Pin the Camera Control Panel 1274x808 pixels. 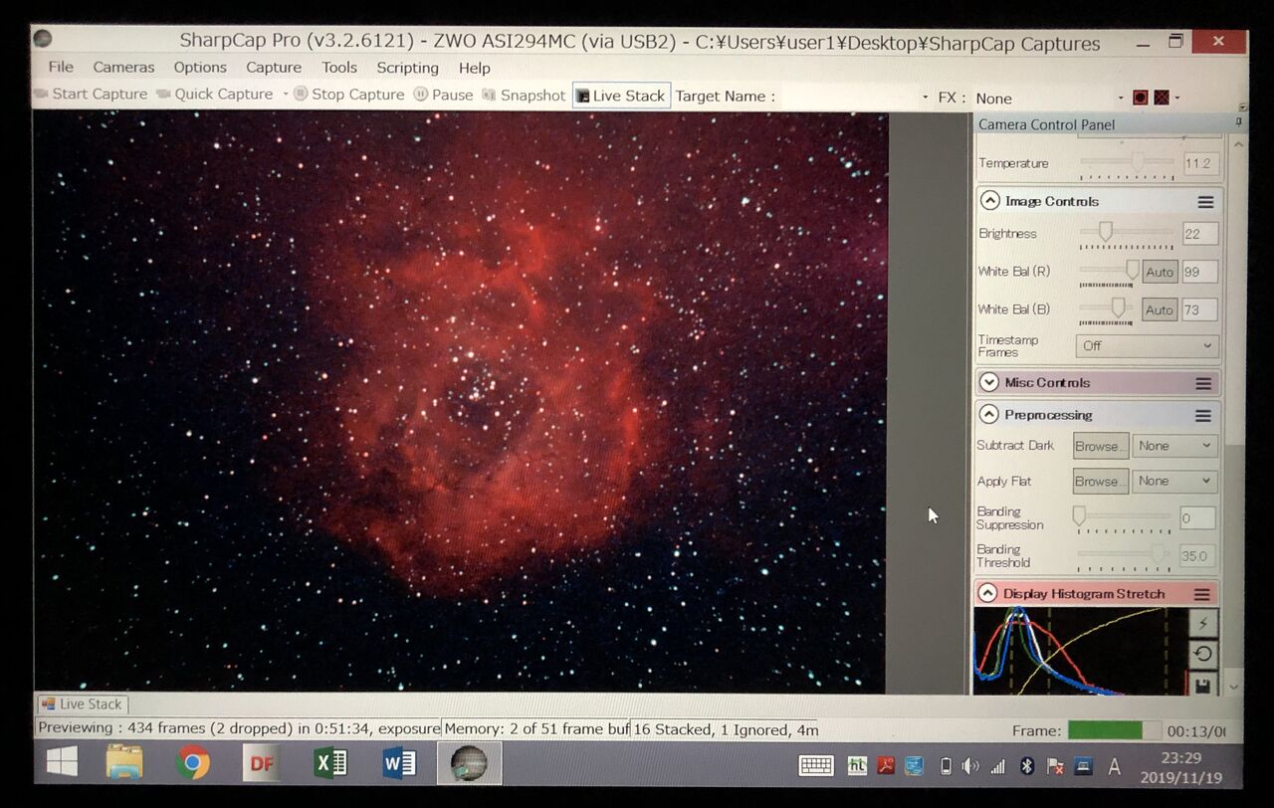point(1239,121)
